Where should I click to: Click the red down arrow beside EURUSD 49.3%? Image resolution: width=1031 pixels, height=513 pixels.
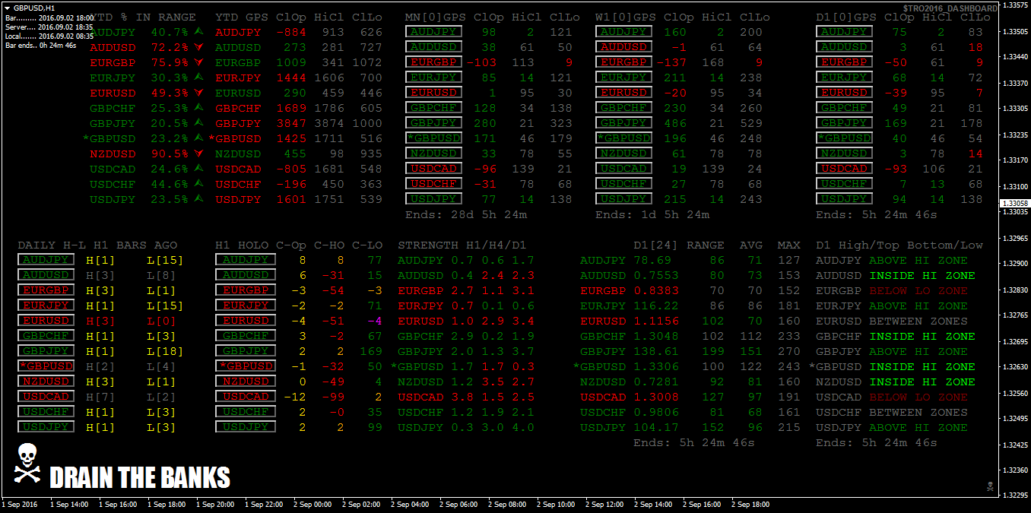coord(199,92)
